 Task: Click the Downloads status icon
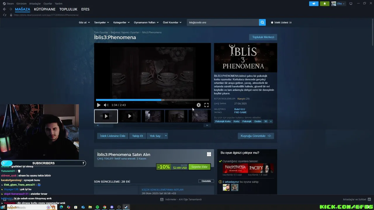click(x=162, y=199)
